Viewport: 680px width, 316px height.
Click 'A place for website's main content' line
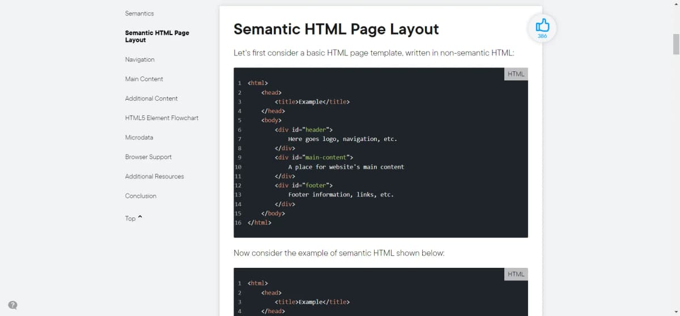click(x=346, y=166)
